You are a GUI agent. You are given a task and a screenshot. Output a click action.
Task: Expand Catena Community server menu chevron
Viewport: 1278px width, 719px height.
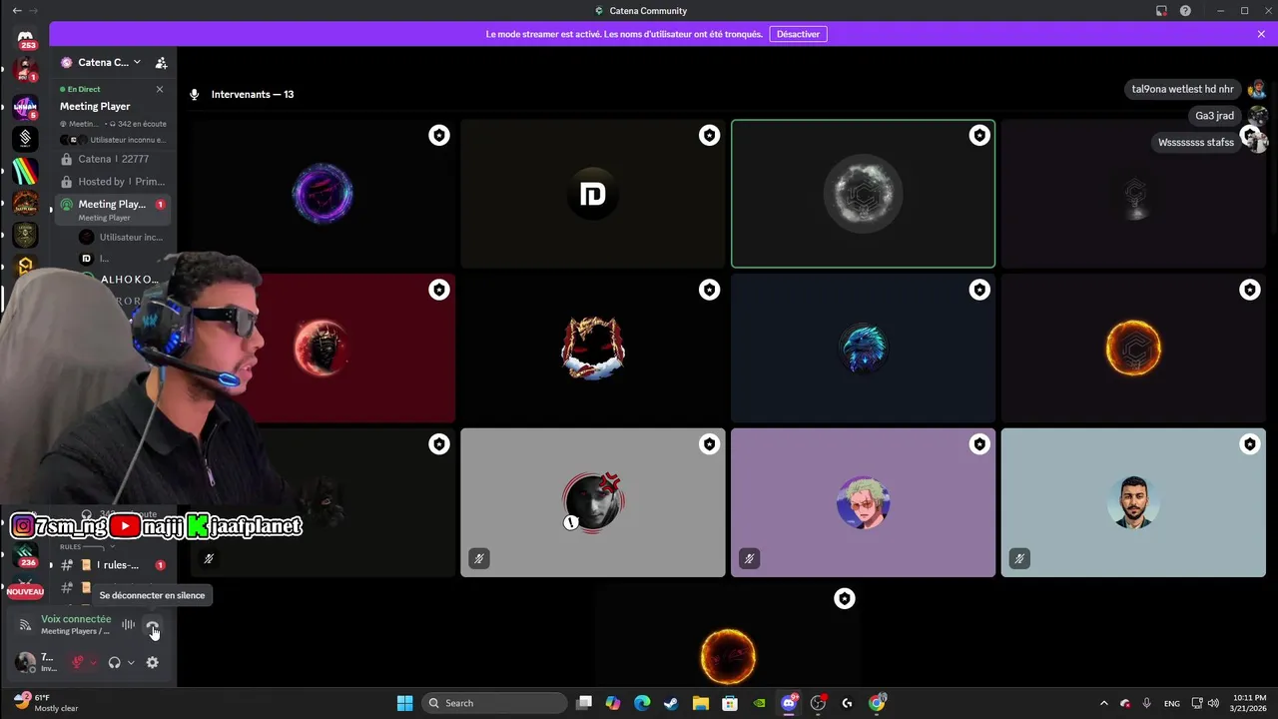coord(137,63)
